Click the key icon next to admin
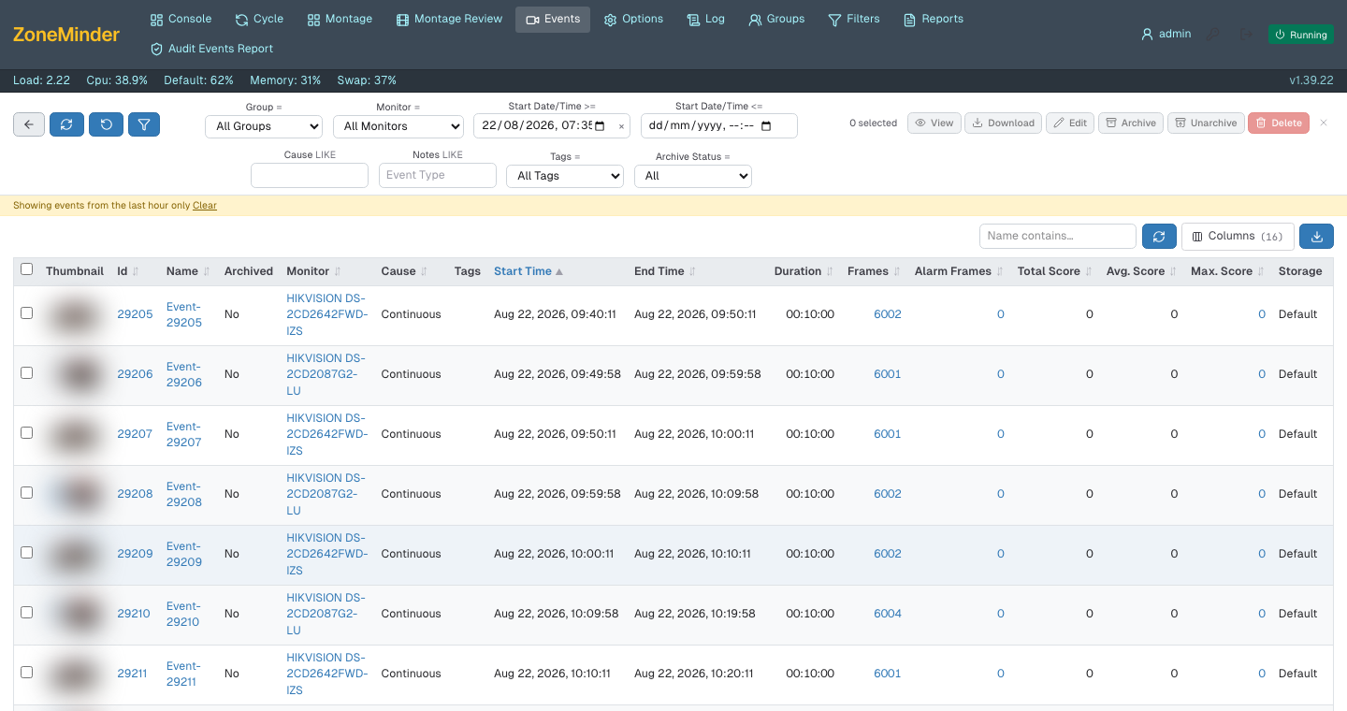 [x=1212, y=35]
